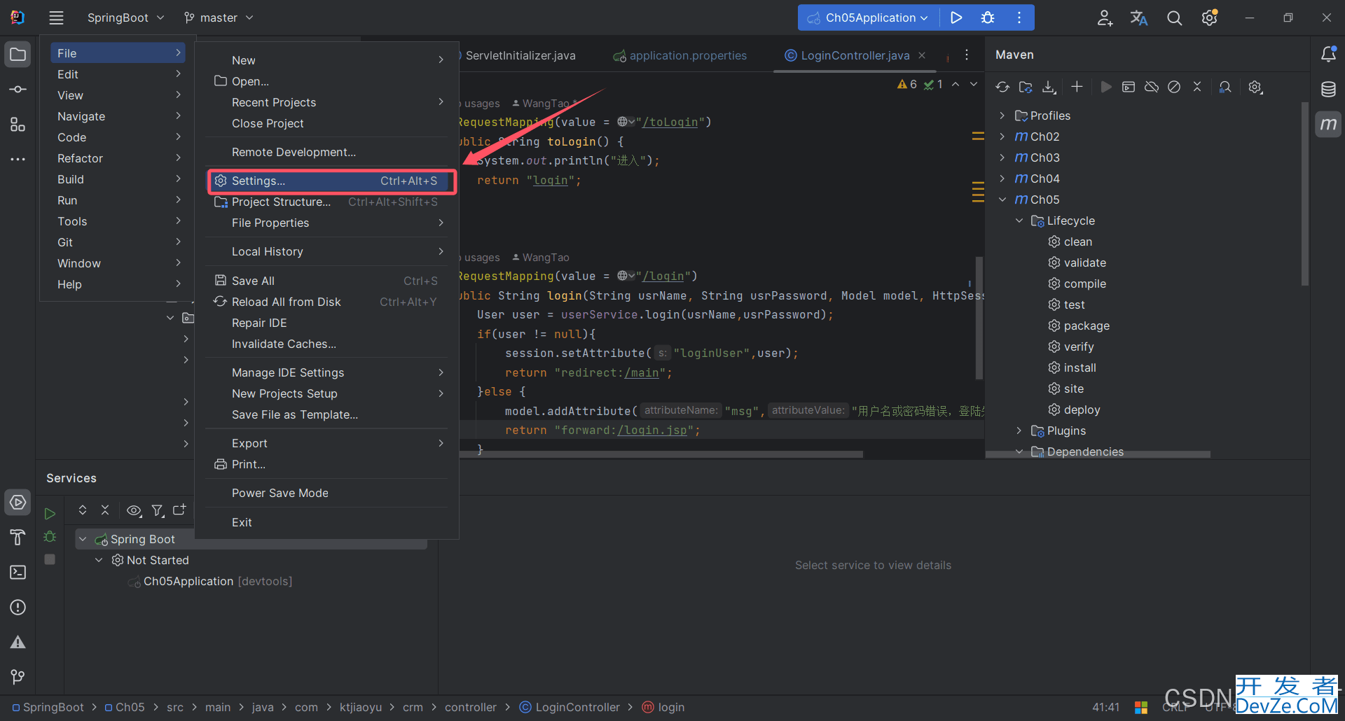This screenshot has height=721, width=1345.
Task: Debug Ch05Application with the bug icon
Action: point(988,17)
